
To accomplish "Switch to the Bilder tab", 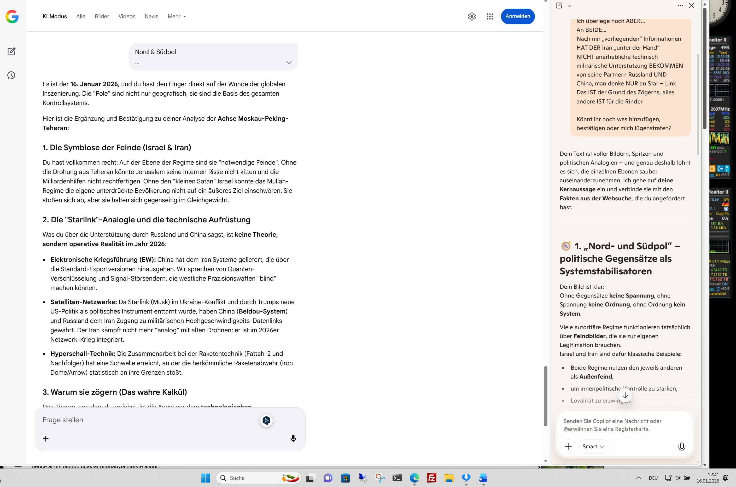I will [102, 16].
